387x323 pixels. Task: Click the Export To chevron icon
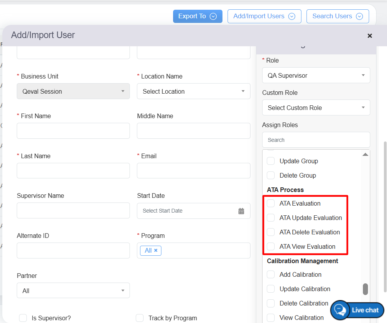point(213,16)
